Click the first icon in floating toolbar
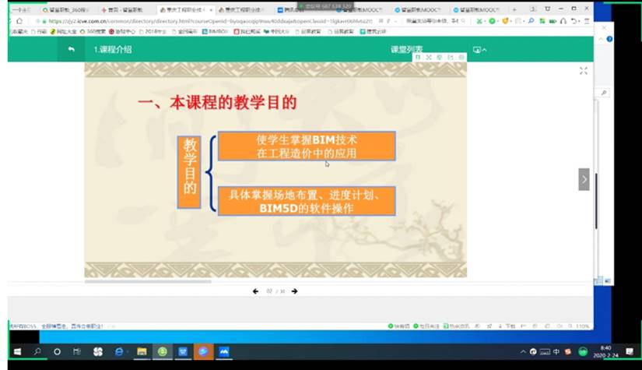The image size is (642, 370). click(418, 58)
